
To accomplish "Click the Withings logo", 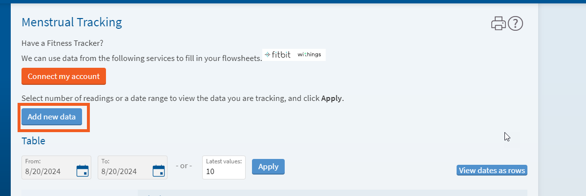I will tap(309, 55).
